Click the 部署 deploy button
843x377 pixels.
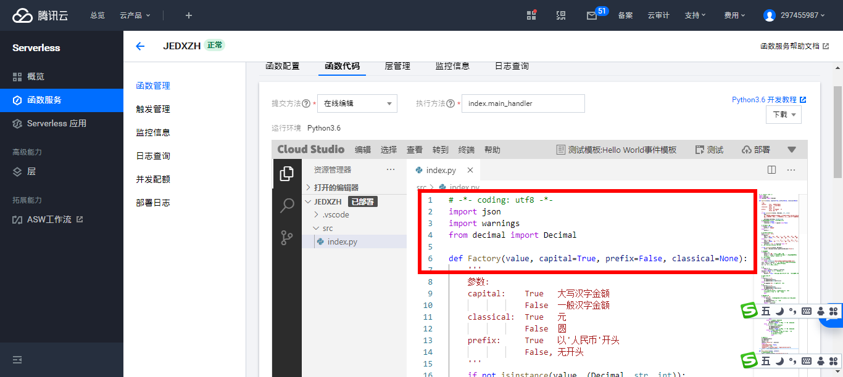coord(756,150)
